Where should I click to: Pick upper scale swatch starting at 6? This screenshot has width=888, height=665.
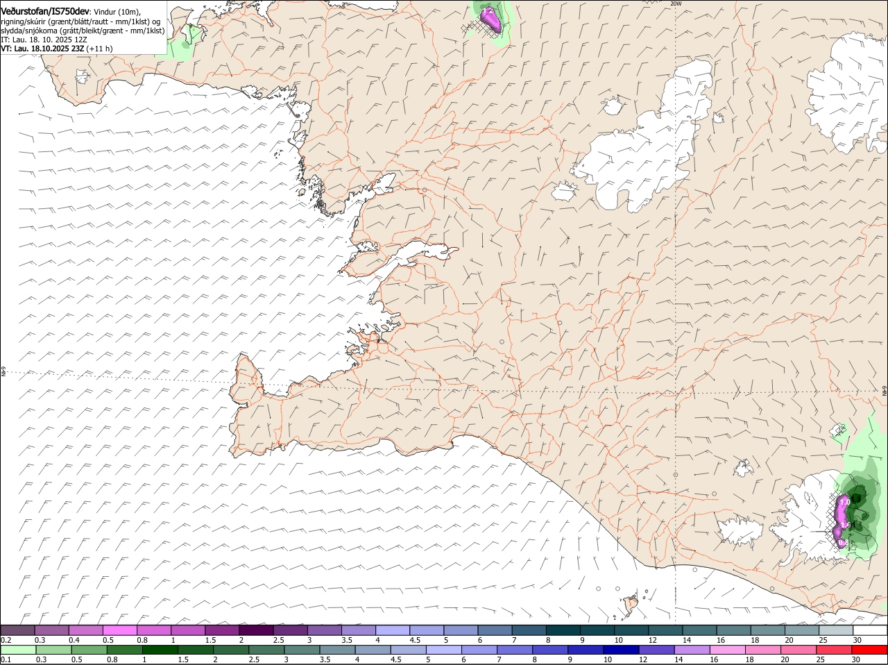[494, 630]
